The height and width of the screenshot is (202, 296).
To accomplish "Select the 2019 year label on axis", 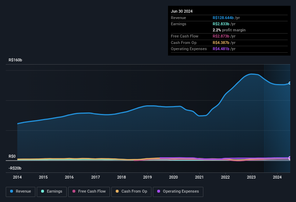I will pyautogui.click(x=147, y=177).
